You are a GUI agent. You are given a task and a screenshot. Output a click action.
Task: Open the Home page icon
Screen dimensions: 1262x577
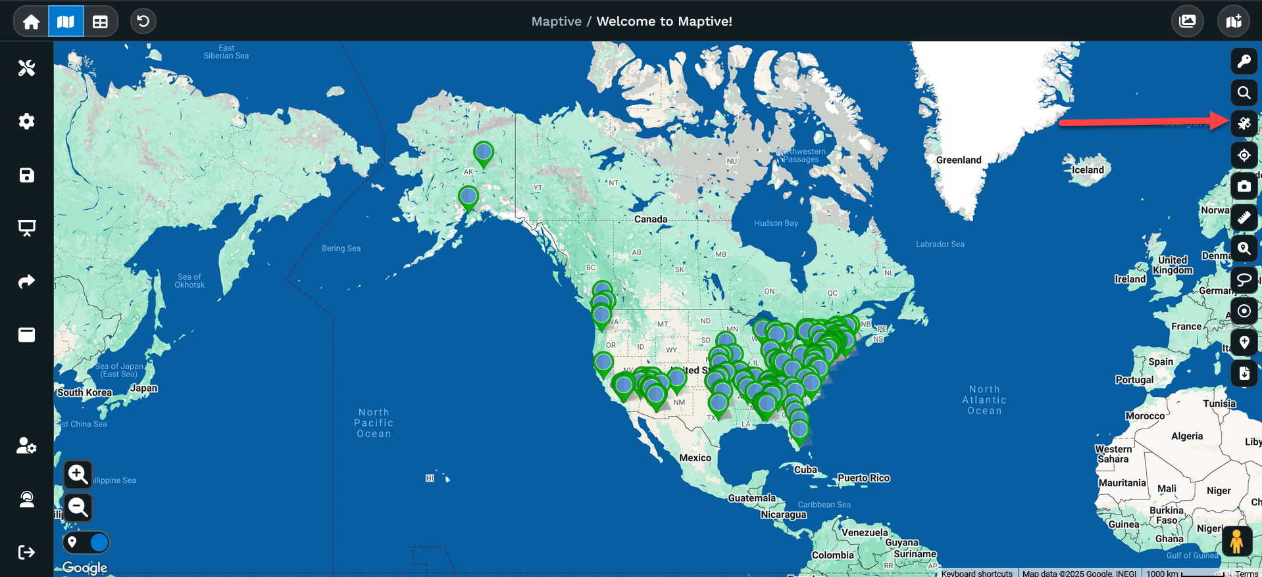pos(31,22)
